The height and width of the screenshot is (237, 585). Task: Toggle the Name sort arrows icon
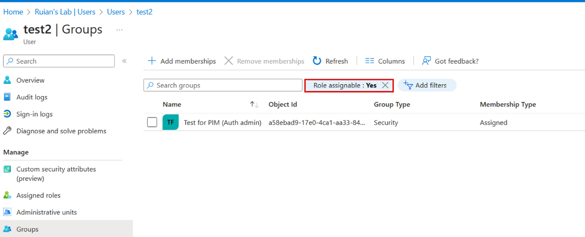[254, 105]
